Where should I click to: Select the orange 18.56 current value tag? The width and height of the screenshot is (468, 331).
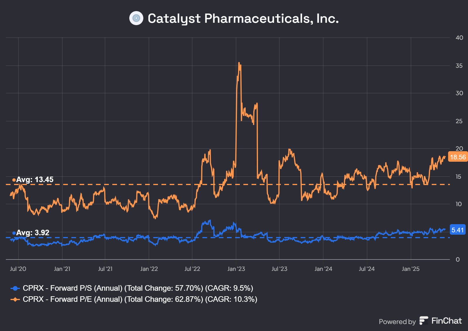coord(458,157)
